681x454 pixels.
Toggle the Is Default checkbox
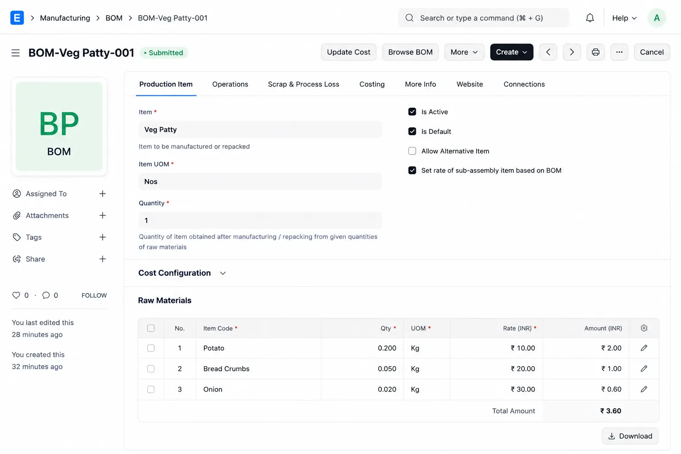coord(412,131)
